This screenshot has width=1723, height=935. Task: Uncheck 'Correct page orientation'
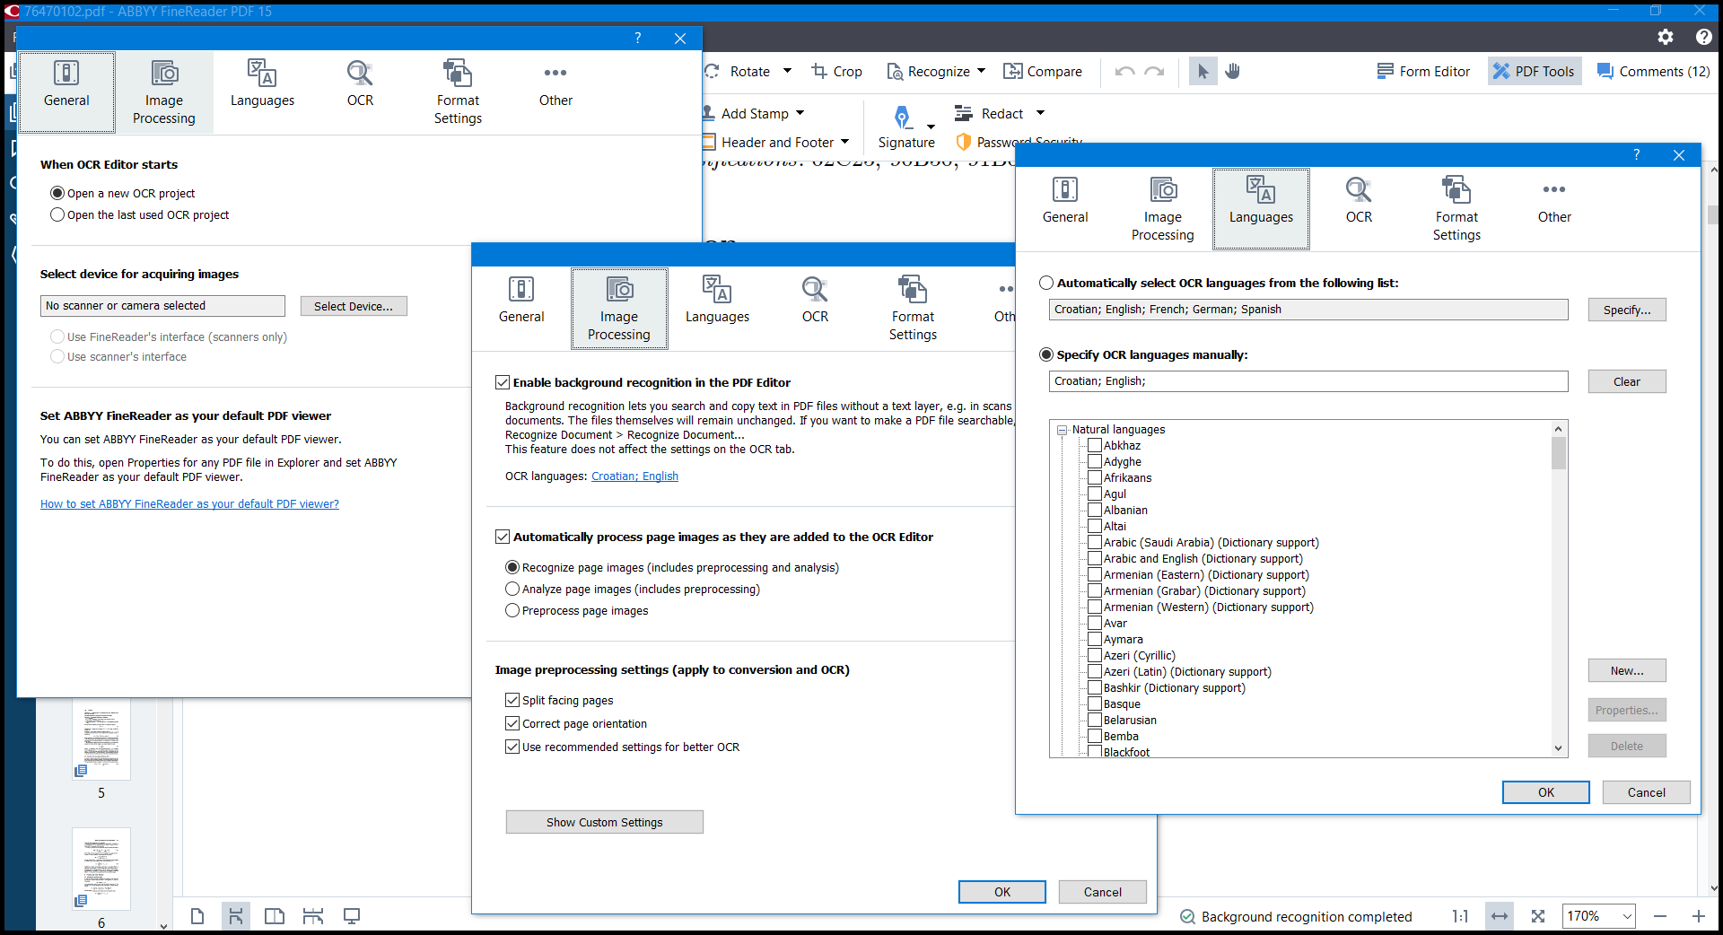point(512,723)
